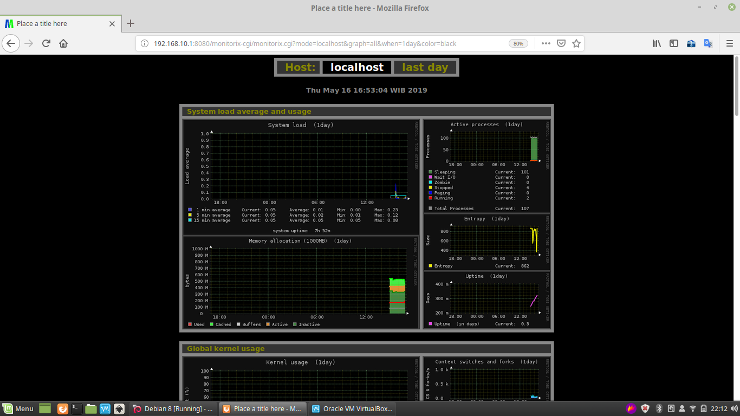Image resolution: width=740 pixels, height=416 pixels.
Task: Click the Home button icon
Action: point(62,43)
